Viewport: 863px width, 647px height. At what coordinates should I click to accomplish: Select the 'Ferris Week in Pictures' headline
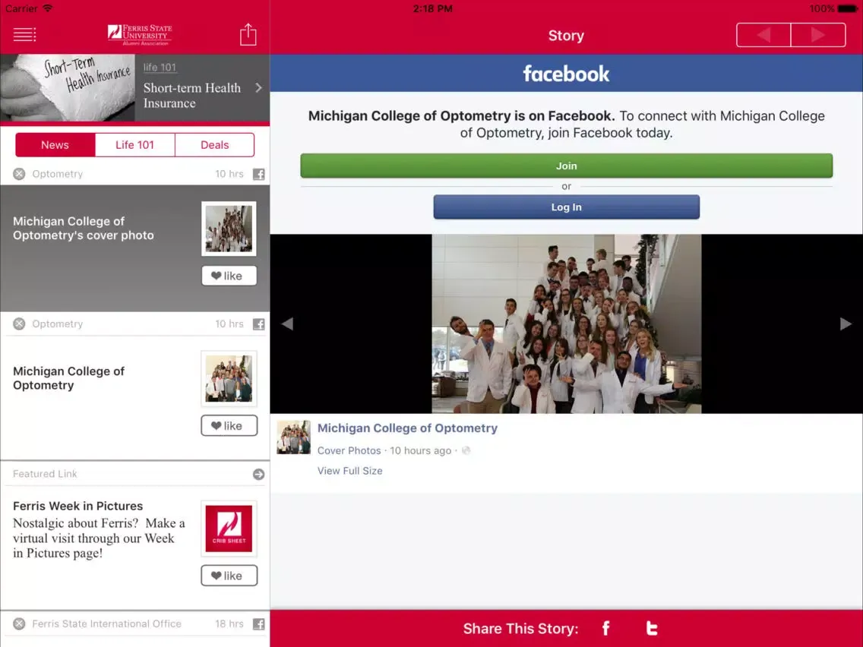pyautogui.click(x=78, y=506)
